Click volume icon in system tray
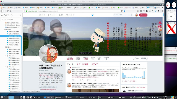 155,97
